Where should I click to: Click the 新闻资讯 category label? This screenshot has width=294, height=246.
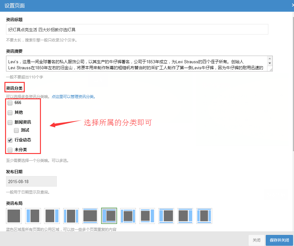23,122
